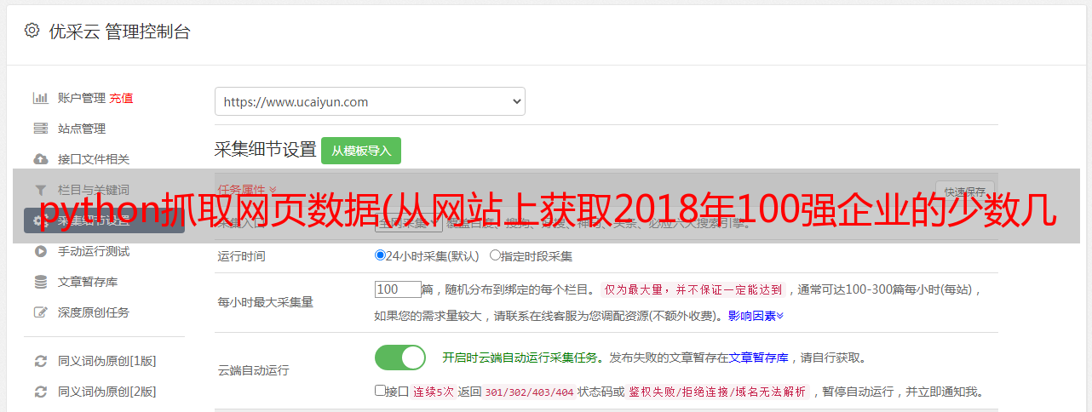The image size is (1092, 412).
Task: Expand the 任务属性 section
Action: tap(247, 190)
